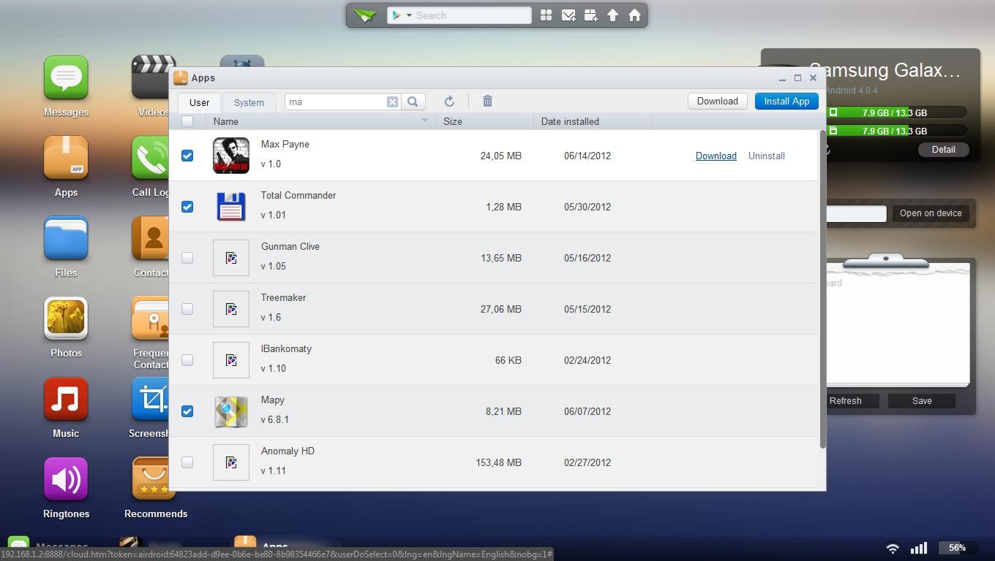Click the clipboard Save button
Viewport: 995px width, 561px height.
point(922,400)
